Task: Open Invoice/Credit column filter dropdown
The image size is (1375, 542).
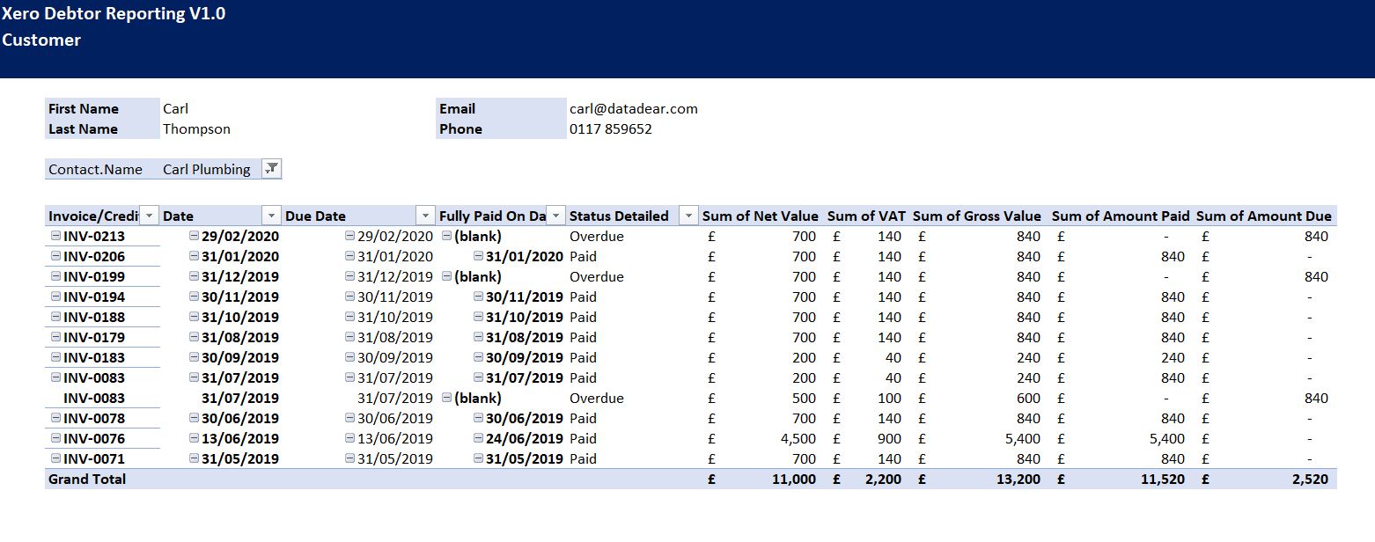Action: [149, 216]
